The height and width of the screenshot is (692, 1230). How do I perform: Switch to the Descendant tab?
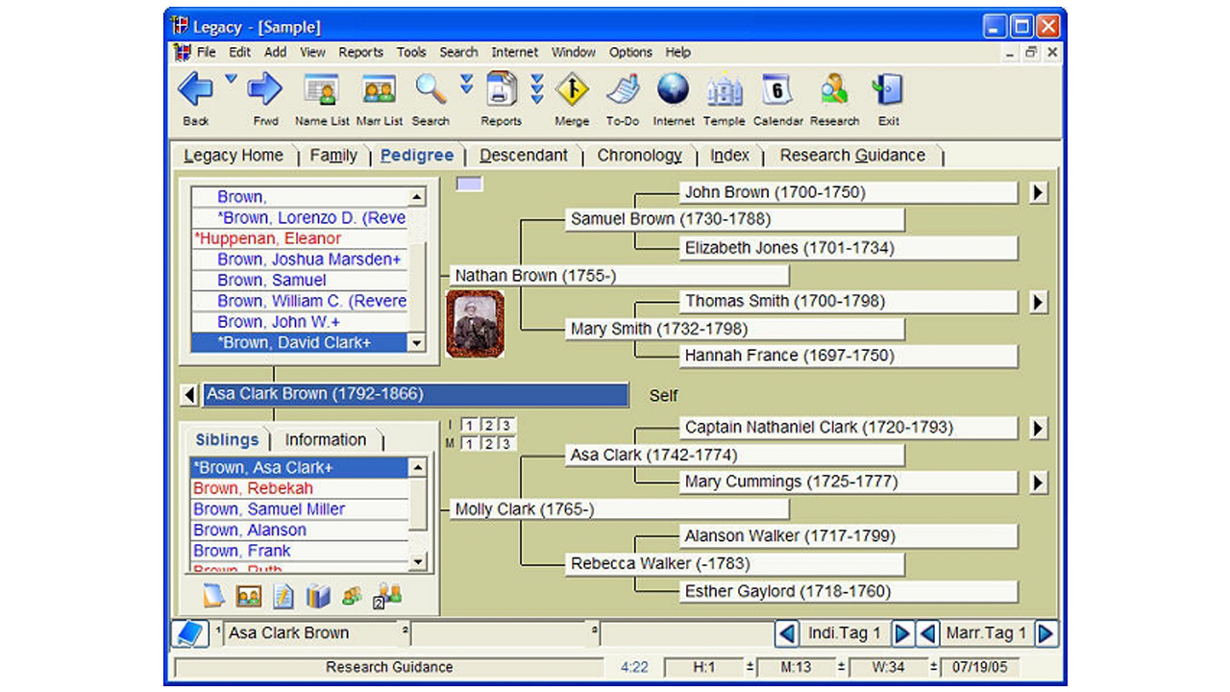point(524,156)
